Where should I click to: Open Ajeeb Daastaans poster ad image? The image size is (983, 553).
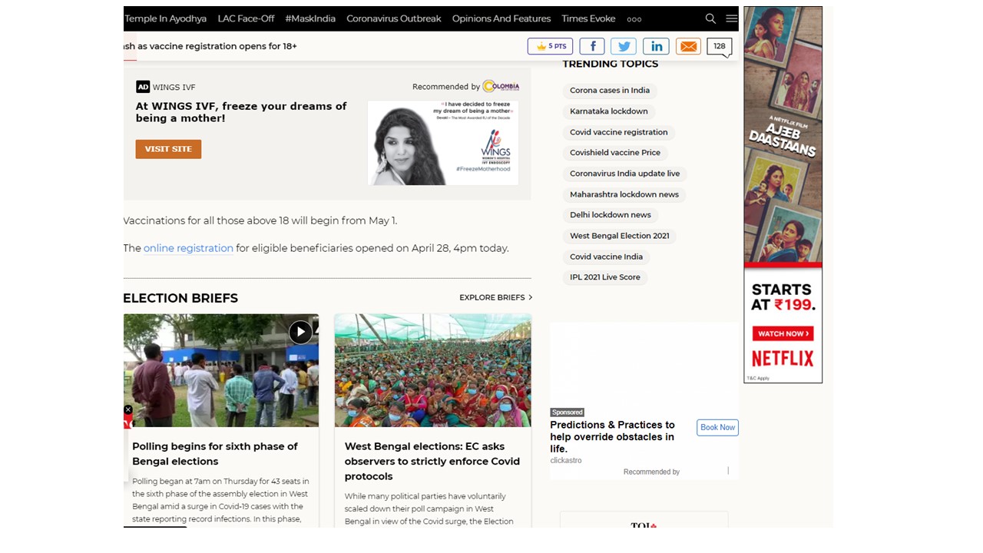(783, 135)
